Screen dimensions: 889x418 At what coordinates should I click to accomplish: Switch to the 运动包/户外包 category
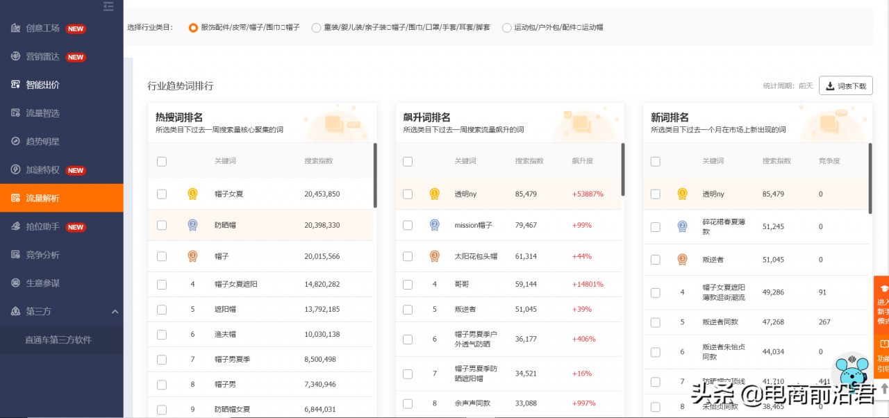[507, 28]
